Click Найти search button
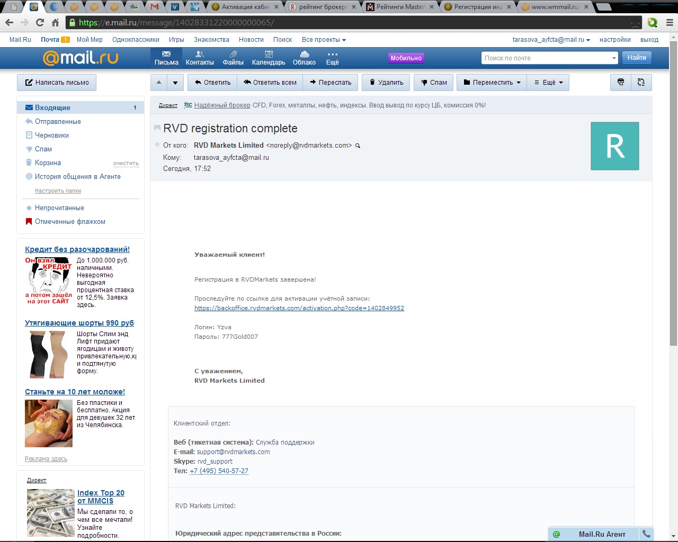This screenshot has width=678, height=542. pyautogui.click(x=637, y=58)
